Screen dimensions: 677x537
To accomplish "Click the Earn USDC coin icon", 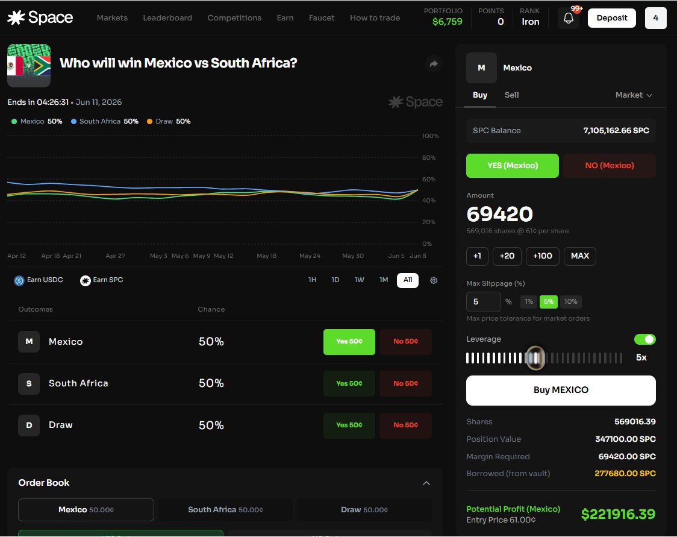I will pos(19,281).
